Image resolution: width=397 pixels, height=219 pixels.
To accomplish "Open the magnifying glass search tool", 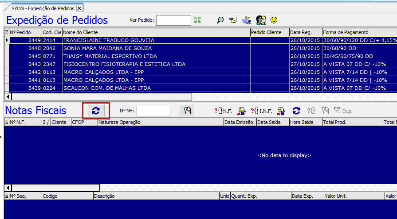I will click(x=220, y=20).
